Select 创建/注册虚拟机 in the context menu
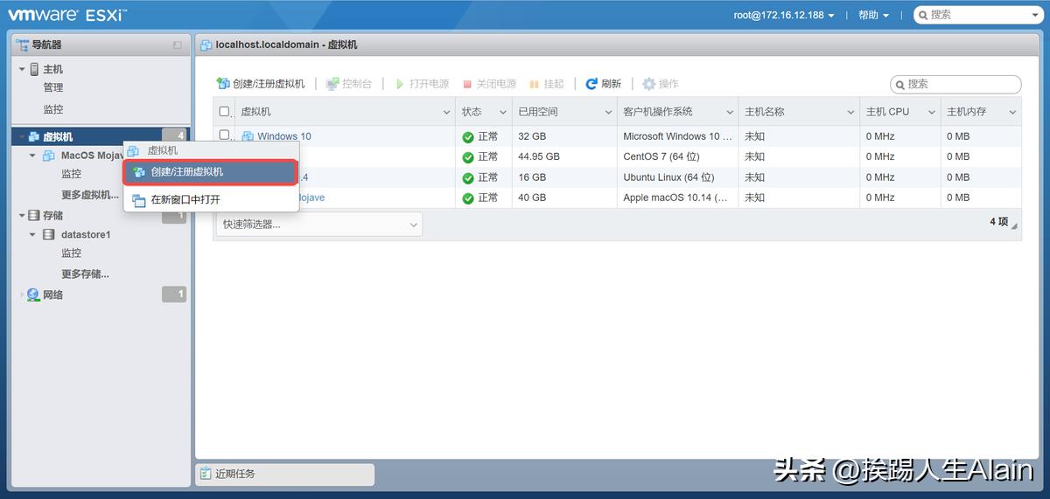 [209, 172]
